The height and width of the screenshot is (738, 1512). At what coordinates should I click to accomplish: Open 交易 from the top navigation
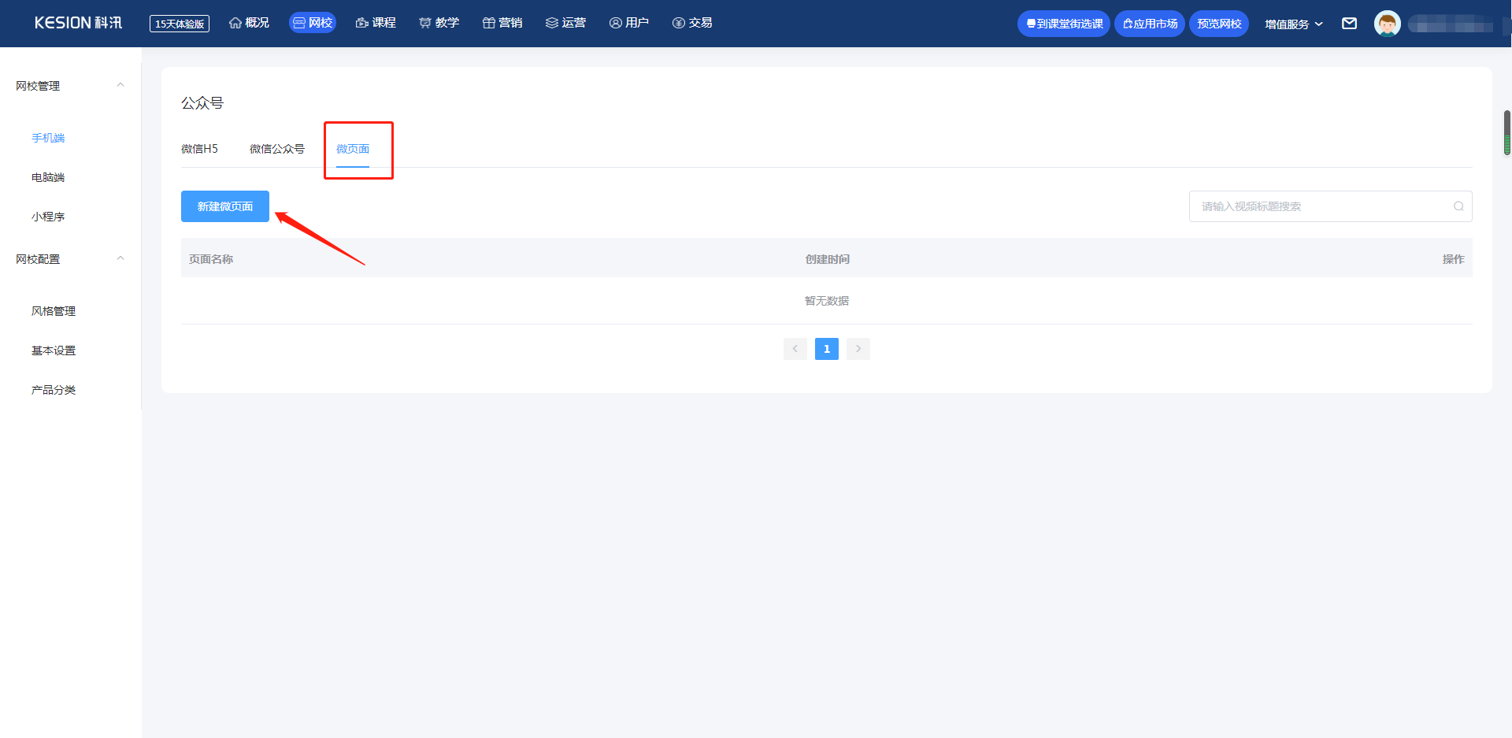692,23
